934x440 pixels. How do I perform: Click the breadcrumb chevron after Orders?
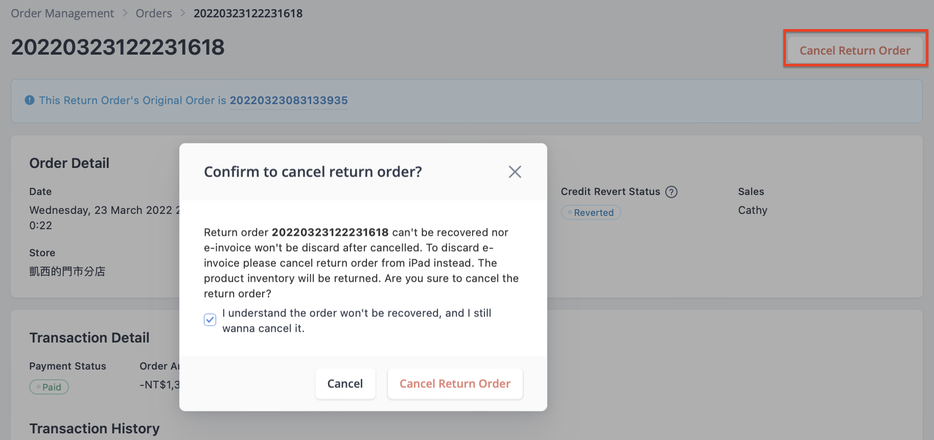pos(183,13)
